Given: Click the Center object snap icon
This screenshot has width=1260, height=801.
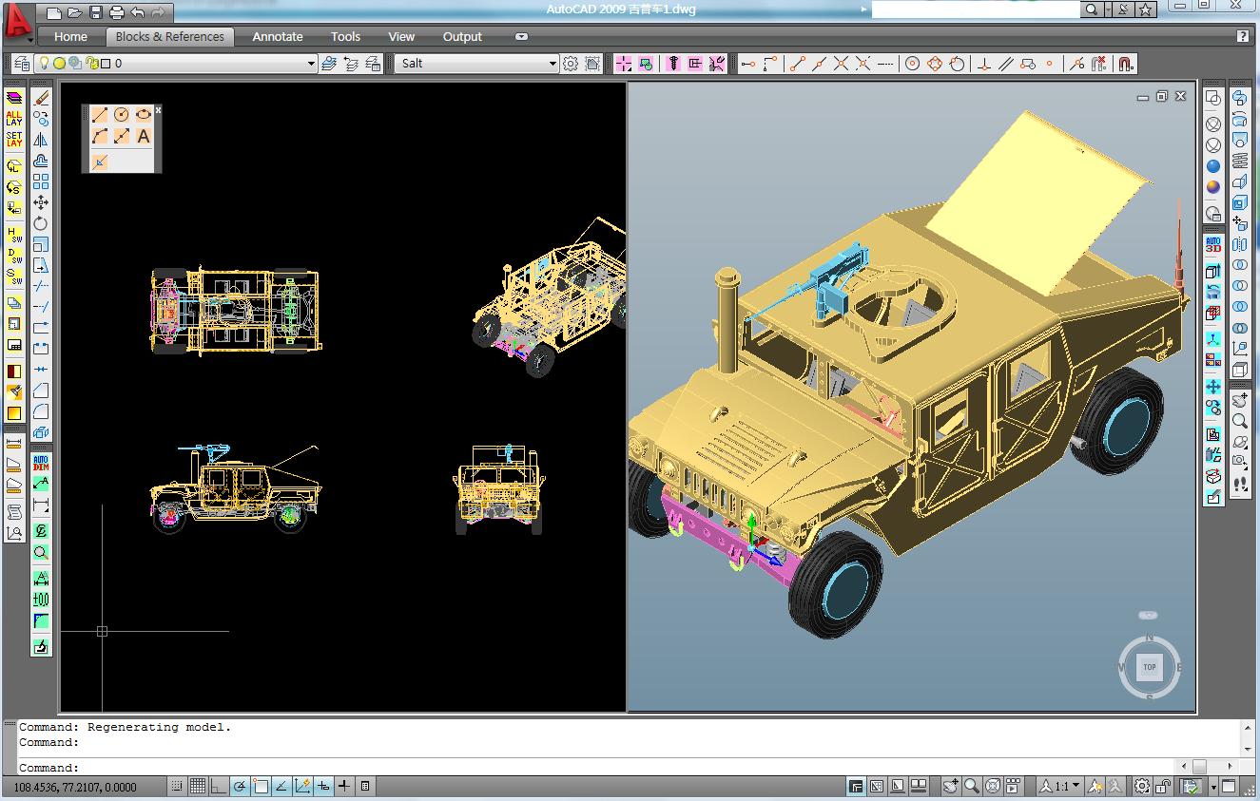Looking at the screenshot, I should pyautogui.click(x=912, y=64).
